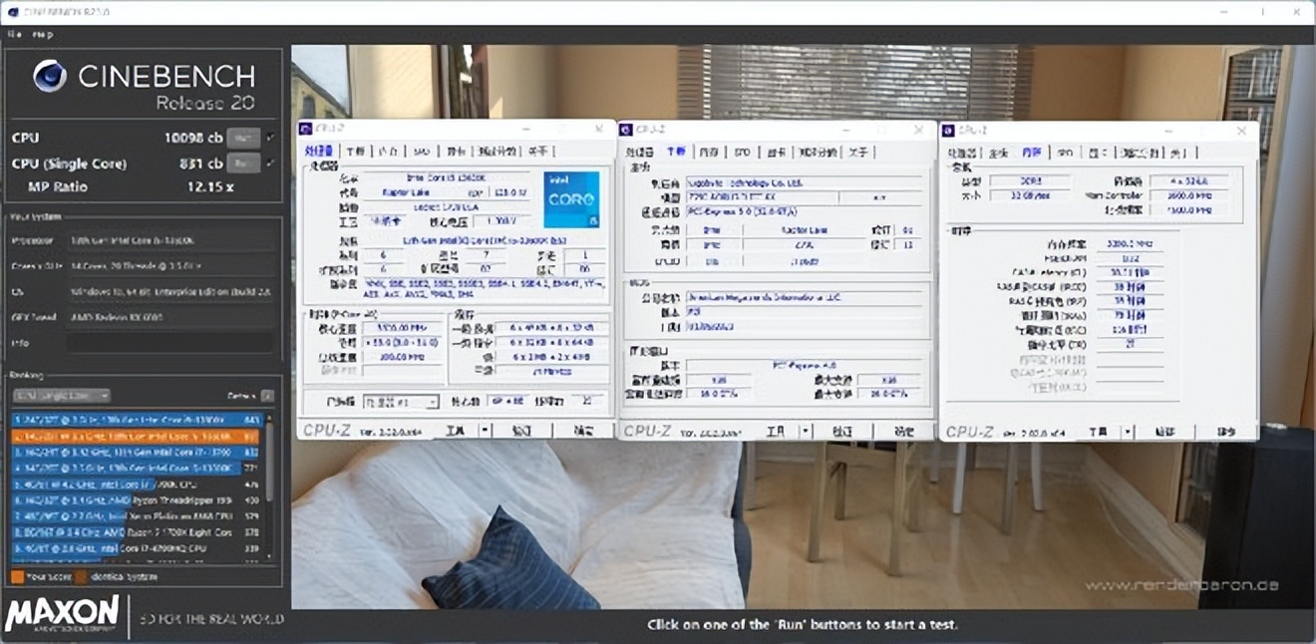Close the second CPU-Z window
This screenshot has height=644, width=1316.
919,130
